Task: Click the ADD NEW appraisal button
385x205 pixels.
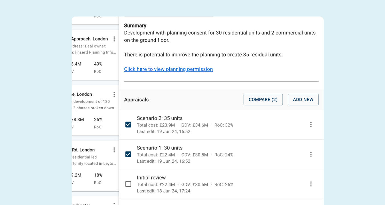Action: (x=303, y=99)
